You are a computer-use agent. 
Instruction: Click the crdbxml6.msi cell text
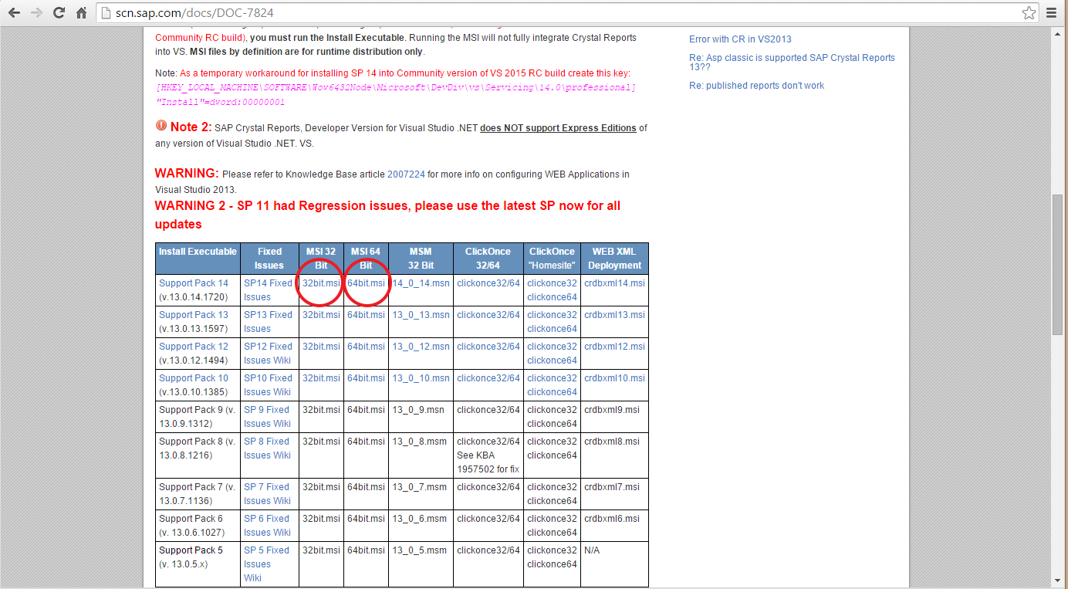(x=612, y=519)
